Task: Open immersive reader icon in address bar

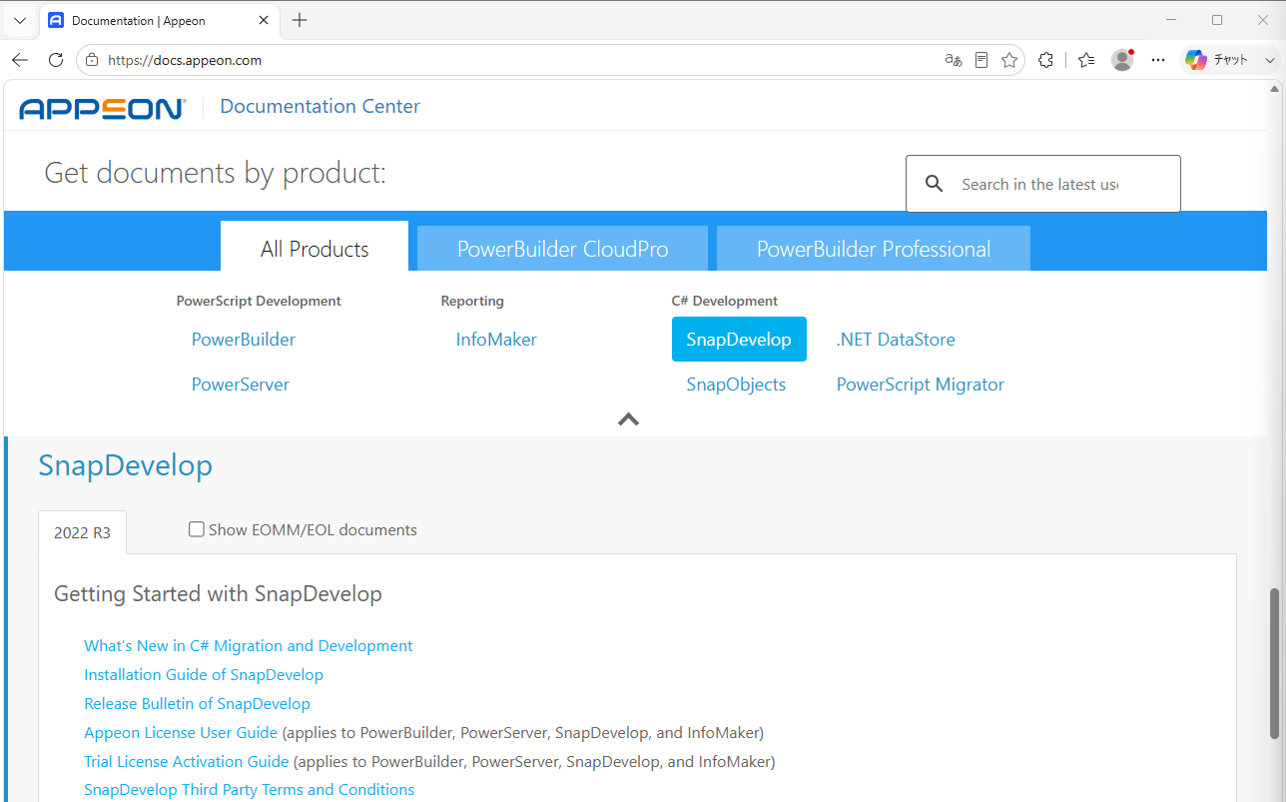Action: tap(981, 60)
